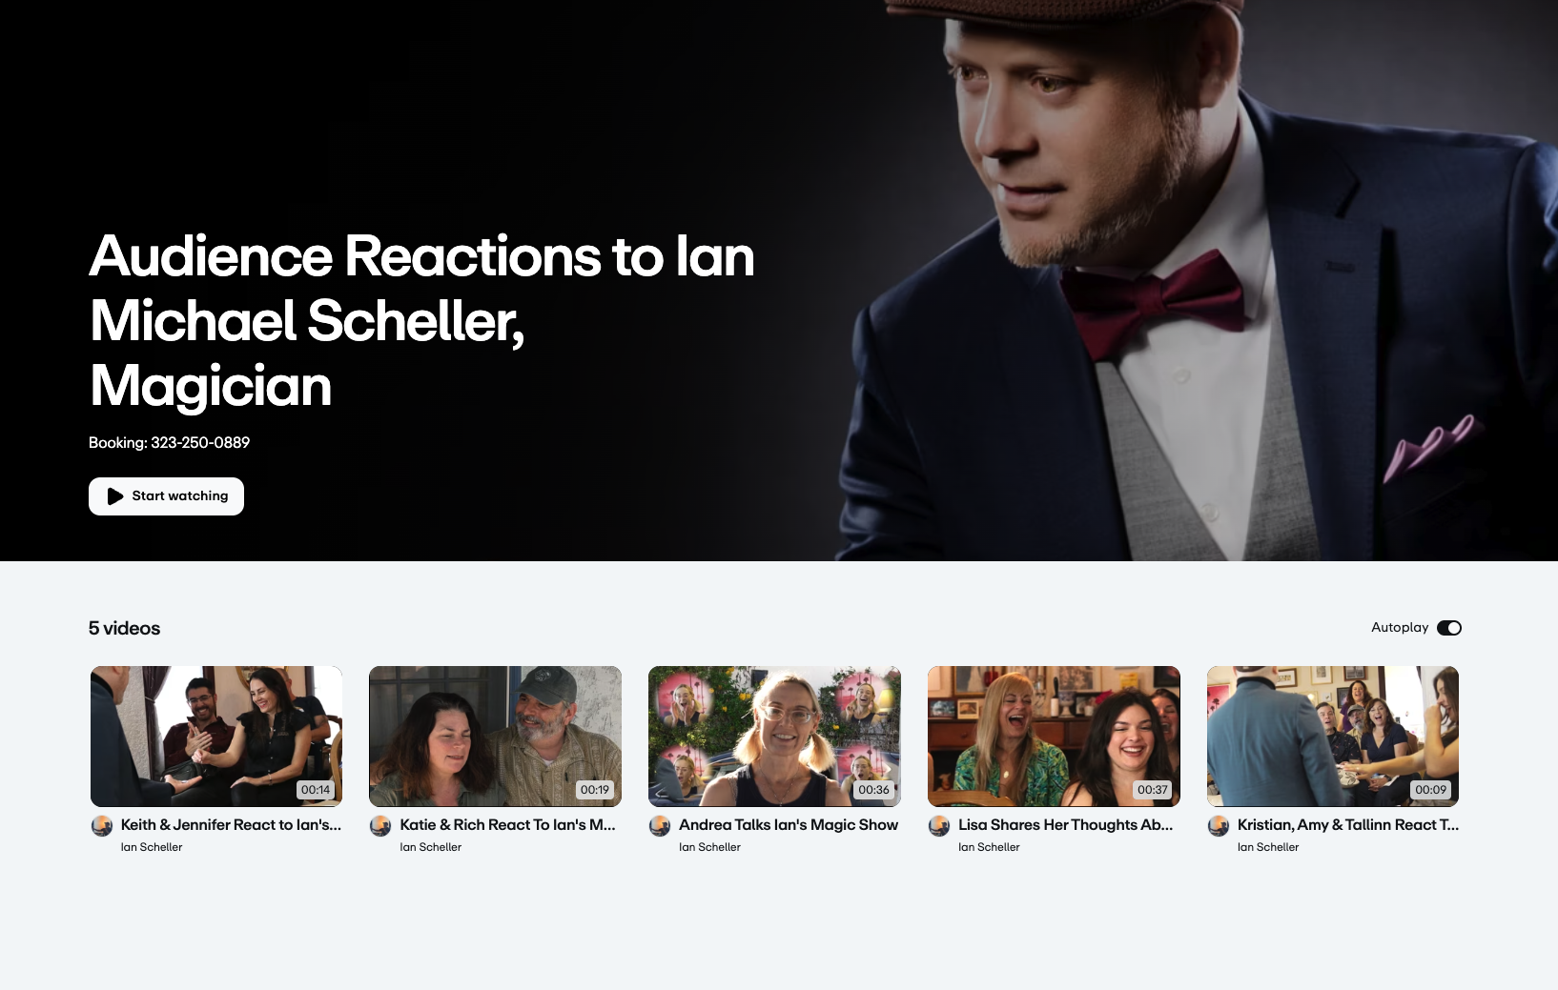Open Lisa Shares Her Thoughts video thumbnail
The height and width of the screenshot is (990, 1558).
1054,736
